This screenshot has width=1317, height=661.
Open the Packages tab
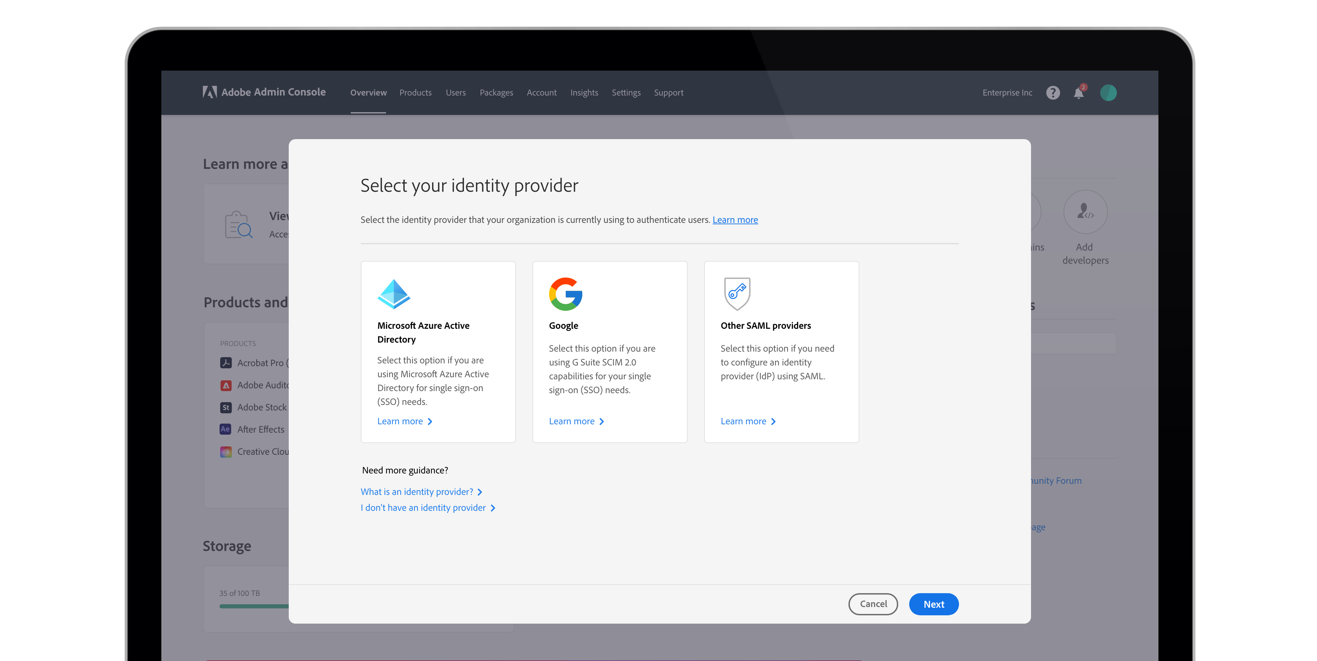[x=496, y=92]
